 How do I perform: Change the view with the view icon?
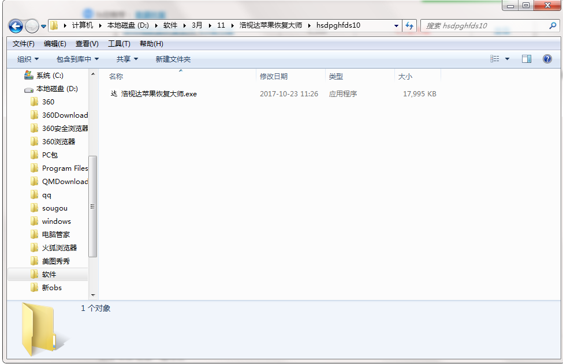(495, 59)
